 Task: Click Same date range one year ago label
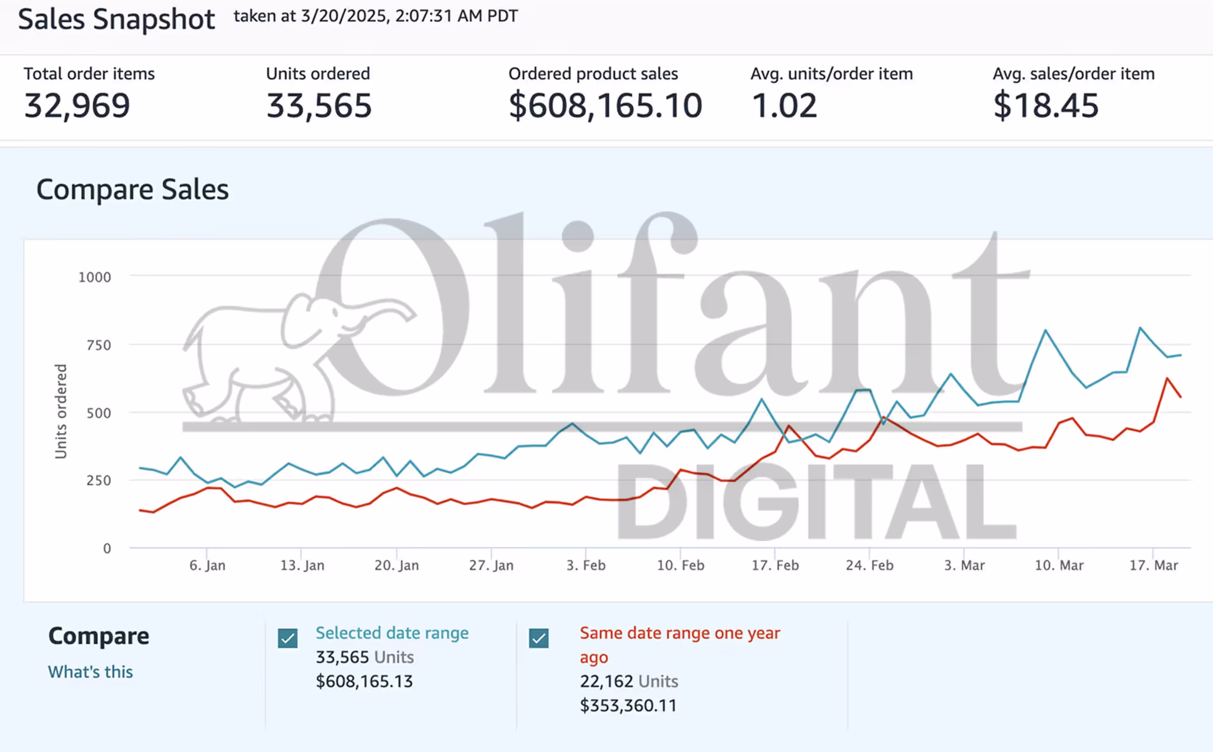pyautogui.click(x=679, y=634)
